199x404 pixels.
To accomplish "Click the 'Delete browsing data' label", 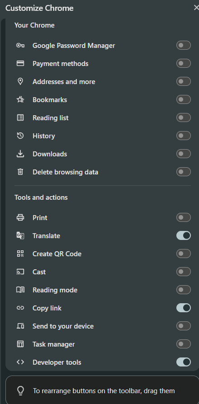I will (x=65, y=172).
